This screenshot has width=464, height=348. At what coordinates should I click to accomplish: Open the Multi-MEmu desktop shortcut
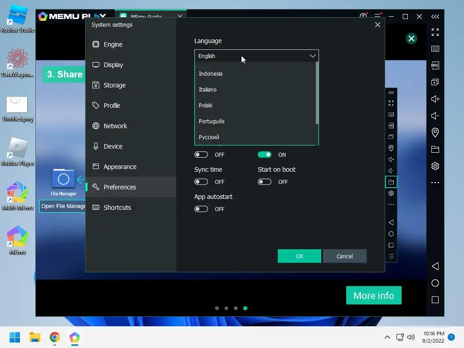[x=18, y=196]
